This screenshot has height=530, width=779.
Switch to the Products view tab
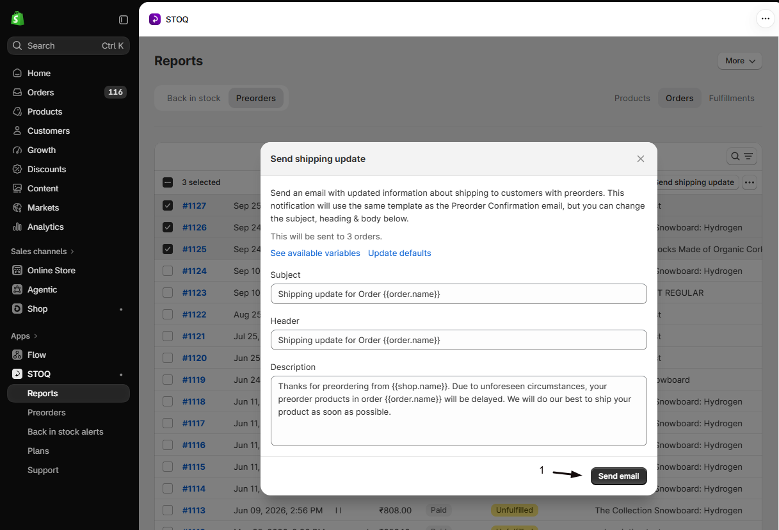pyautogui.click(x=632, y=98)
